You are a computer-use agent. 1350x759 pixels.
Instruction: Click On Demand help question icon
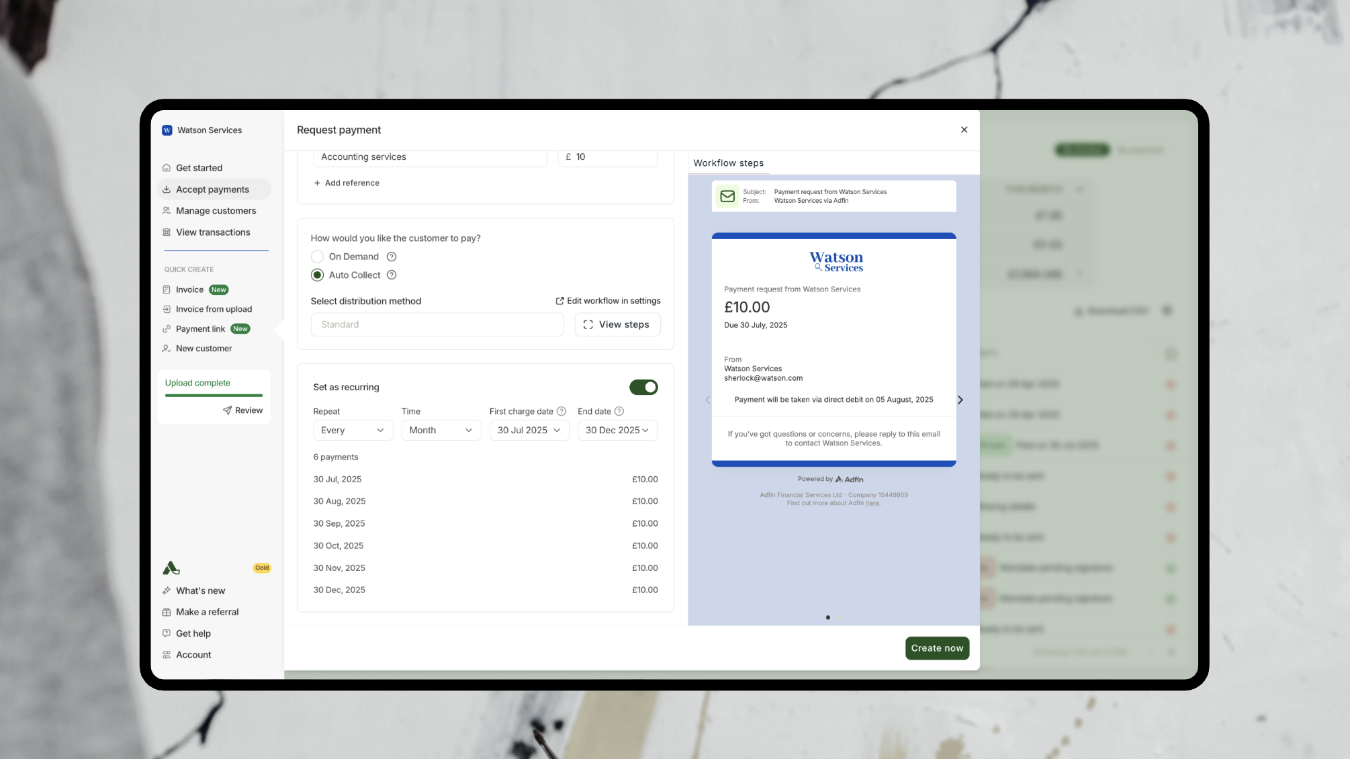[392, 257]
